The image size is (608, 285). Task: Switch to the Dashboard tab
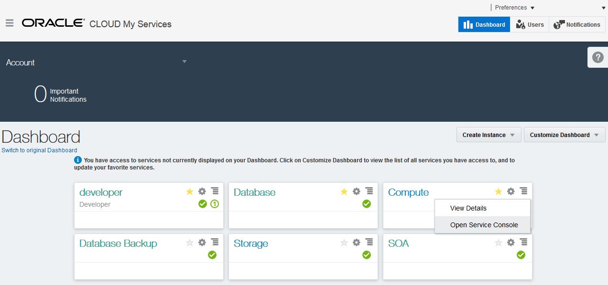[x=484, y=24]
